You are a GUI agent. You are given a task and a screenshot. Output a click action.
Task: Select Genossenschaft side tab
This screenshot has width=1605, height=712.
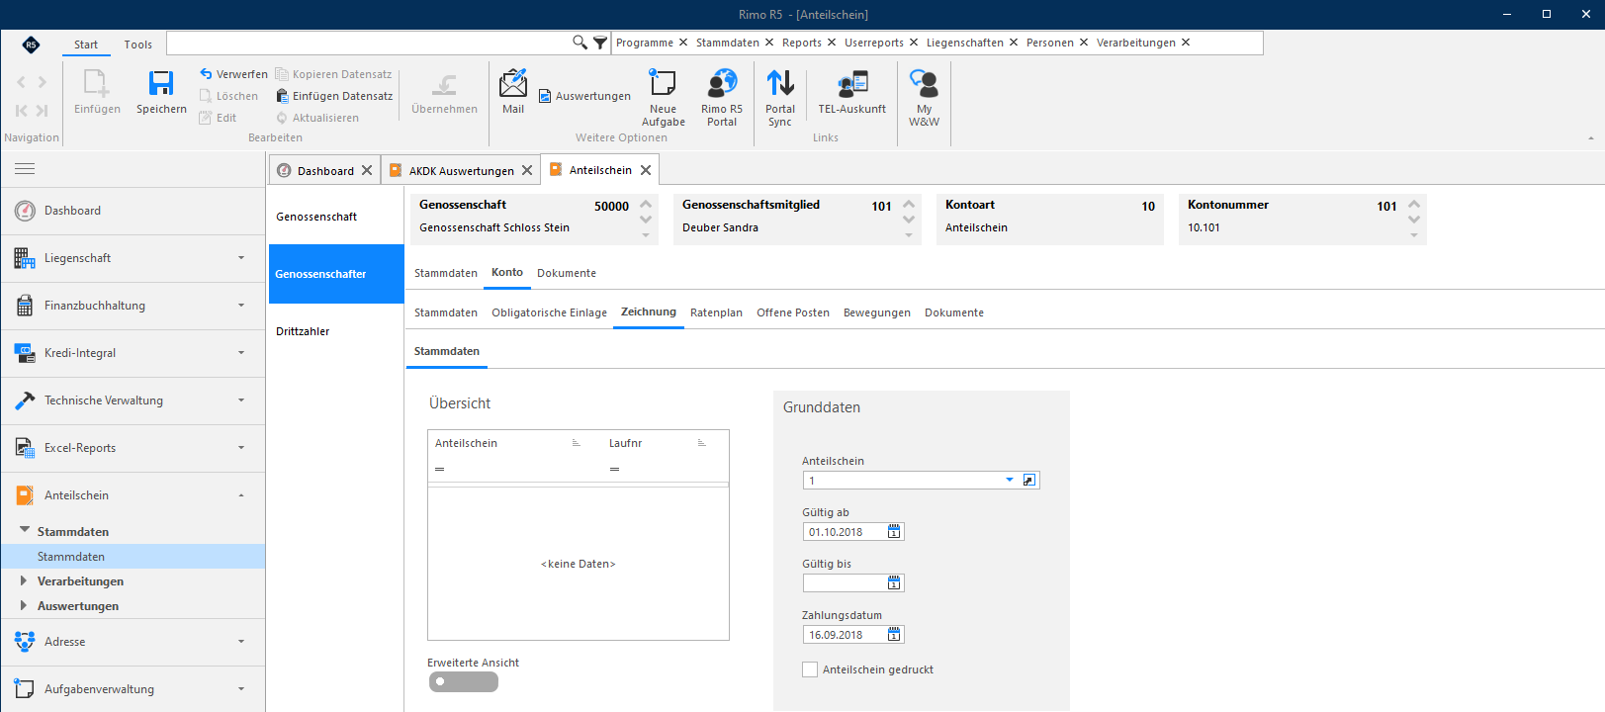336,217
